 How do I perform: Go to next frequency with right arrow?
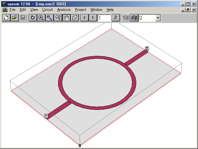[x=93, y=18]
